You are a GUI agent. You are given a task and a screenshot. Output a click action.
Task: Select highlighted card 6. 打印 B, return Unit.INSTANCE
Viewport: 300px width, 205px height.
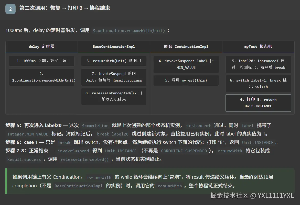click(258, 103)
